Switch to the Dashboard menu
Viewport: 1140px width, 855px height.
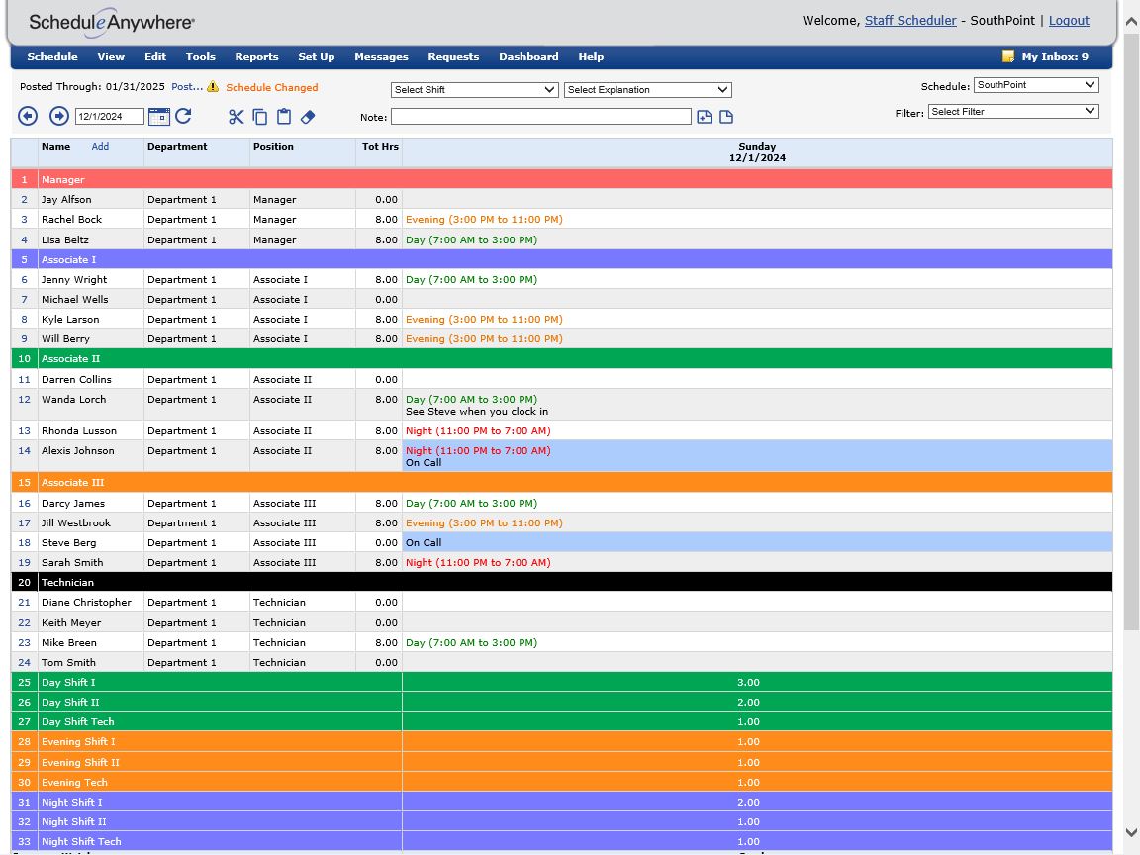pyautogui.click(x=528, y=56)
